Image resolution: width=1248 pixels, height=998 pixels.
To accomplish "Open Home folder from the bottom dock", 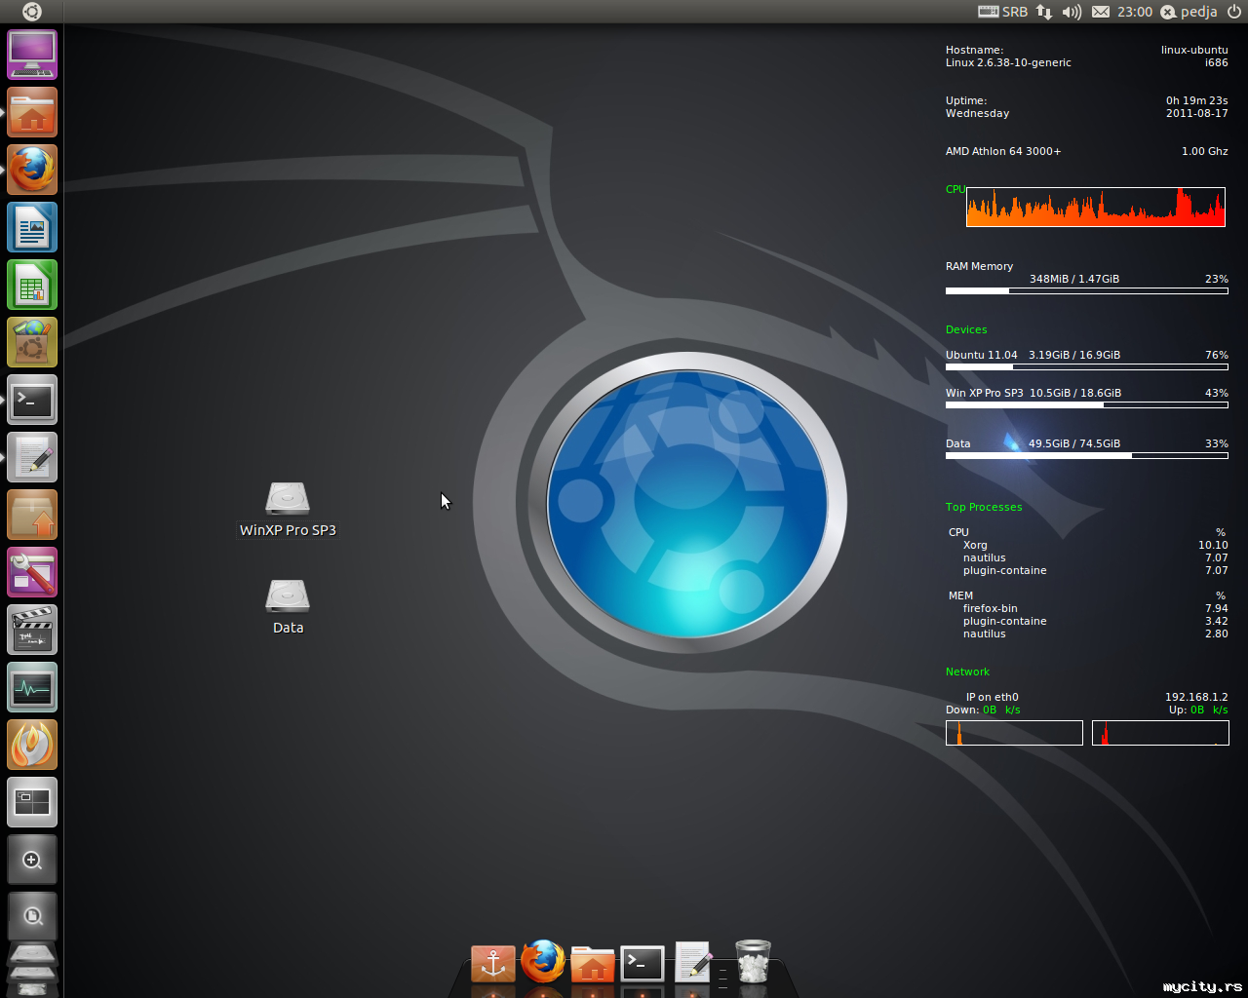I will coord(592,965).
